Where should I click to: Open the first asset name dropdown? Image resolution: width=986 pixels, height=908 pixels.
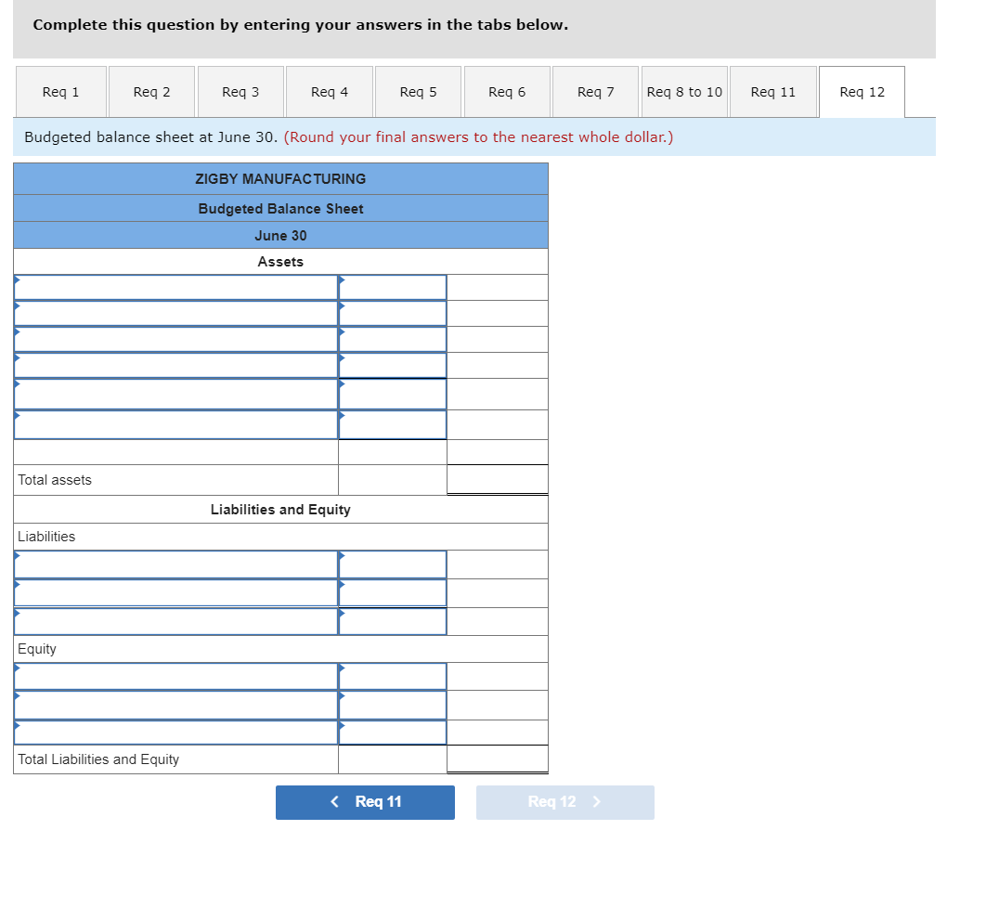pyautogui.click(x=176, y=288)
